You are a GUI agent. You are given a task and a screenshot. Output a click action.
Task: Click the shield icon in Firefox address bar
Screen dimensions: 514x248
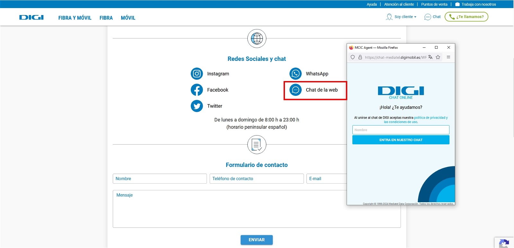[353, 57]
